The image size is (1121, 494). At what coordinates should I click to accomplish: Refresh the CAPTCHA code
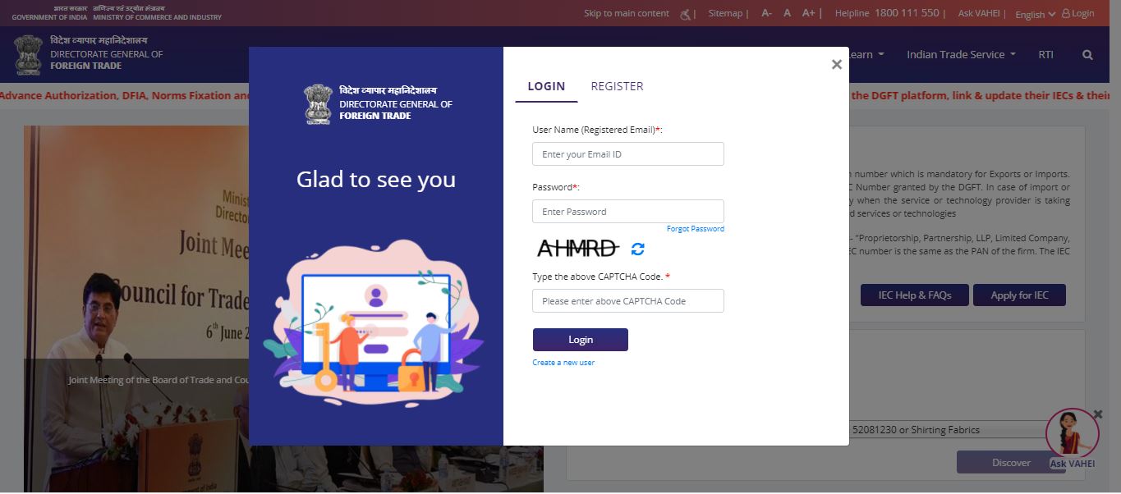click(x=637, y=249)
